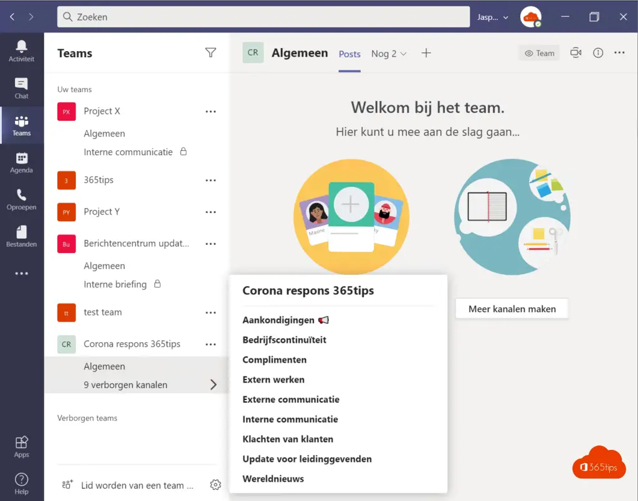This screenshot has width=638, height=501.
Task: Collapse the Uw teams section
Action: tap(75, 89)
